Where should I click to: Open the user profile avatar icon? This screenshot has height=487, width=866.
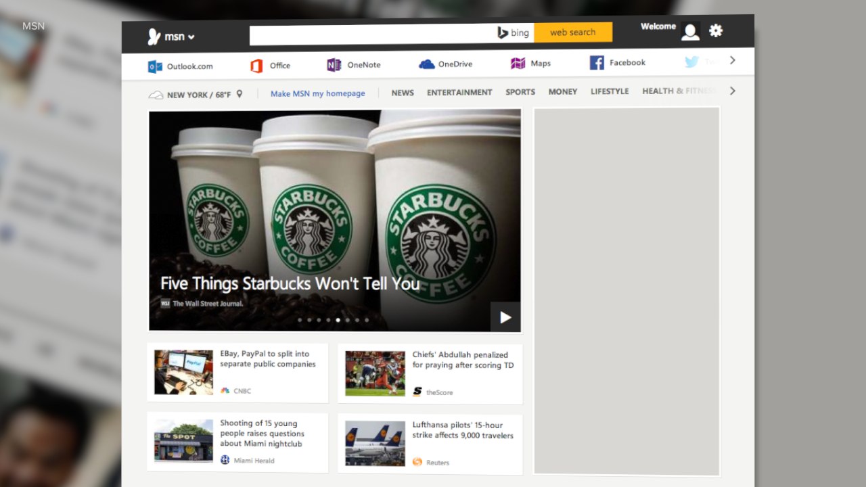(690, 32)
